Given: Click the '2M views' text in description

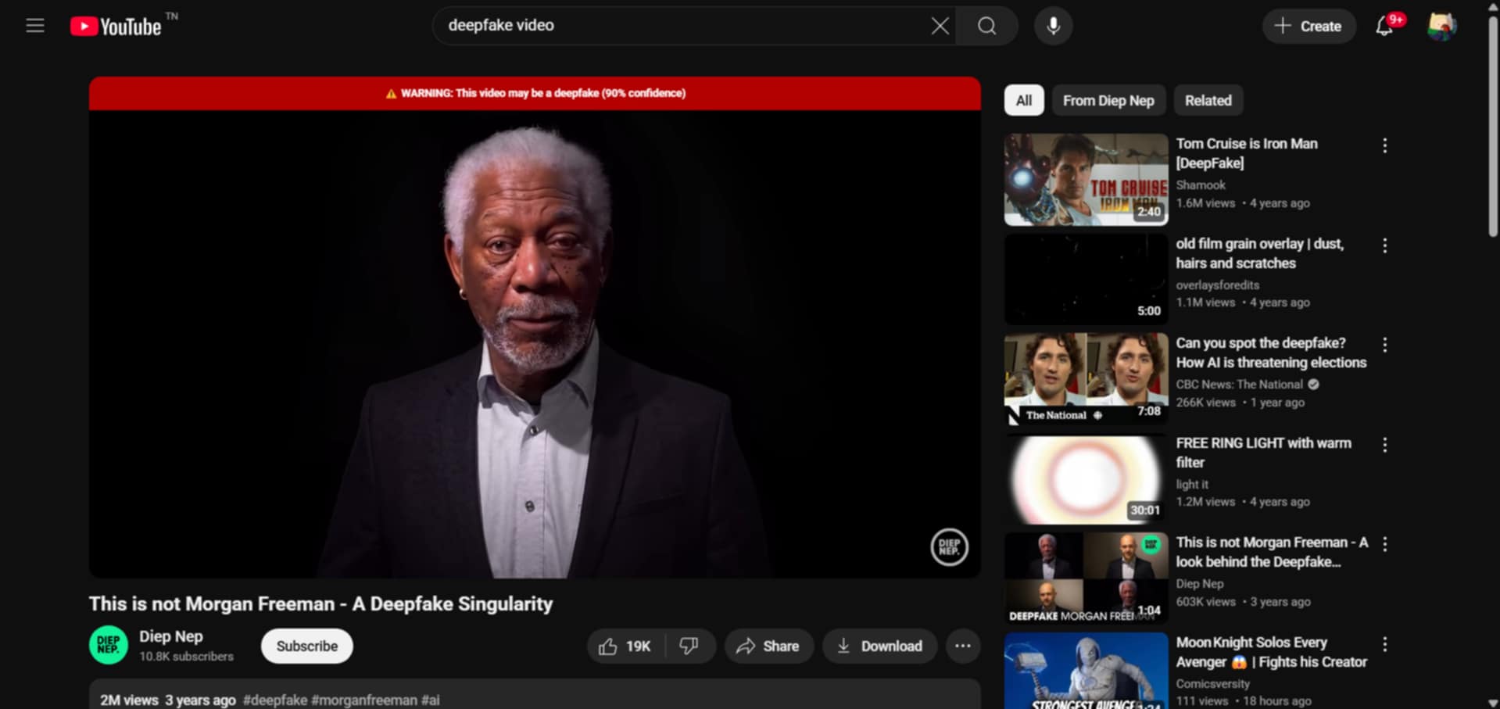Looking at the screenshot, I should (129, 700).
